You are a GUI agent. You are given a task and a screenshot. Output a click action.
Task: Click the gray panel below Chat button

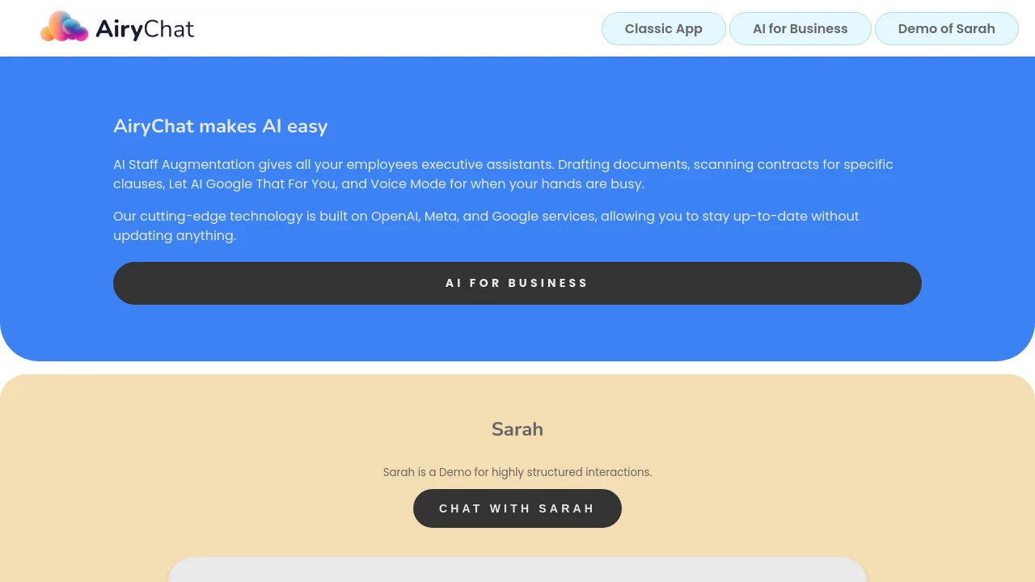click(517, 570)
